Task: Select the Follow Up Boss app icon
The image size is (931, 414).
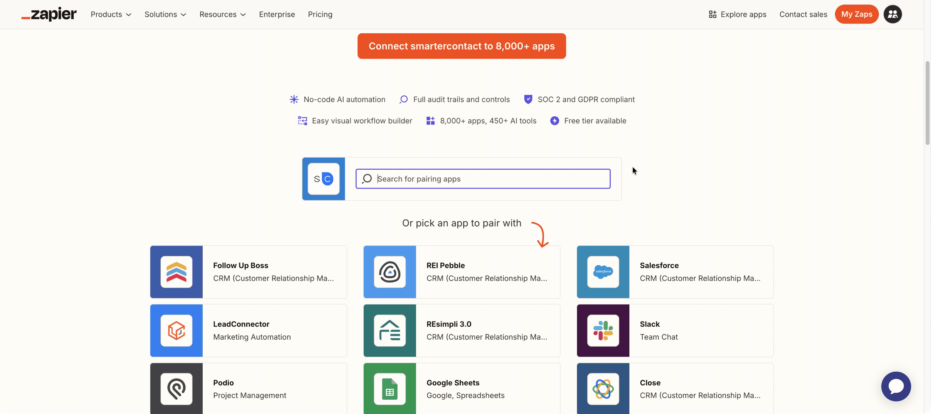Action: point(176,272)
